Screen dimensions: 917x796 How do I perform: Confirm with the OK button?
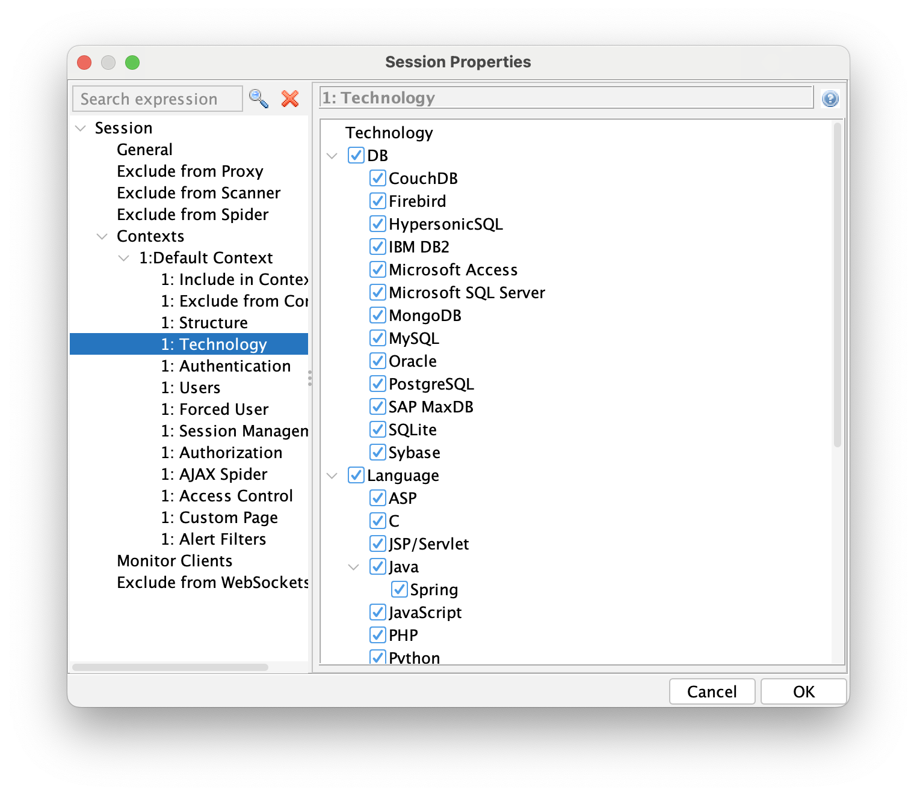click(803, 691)
